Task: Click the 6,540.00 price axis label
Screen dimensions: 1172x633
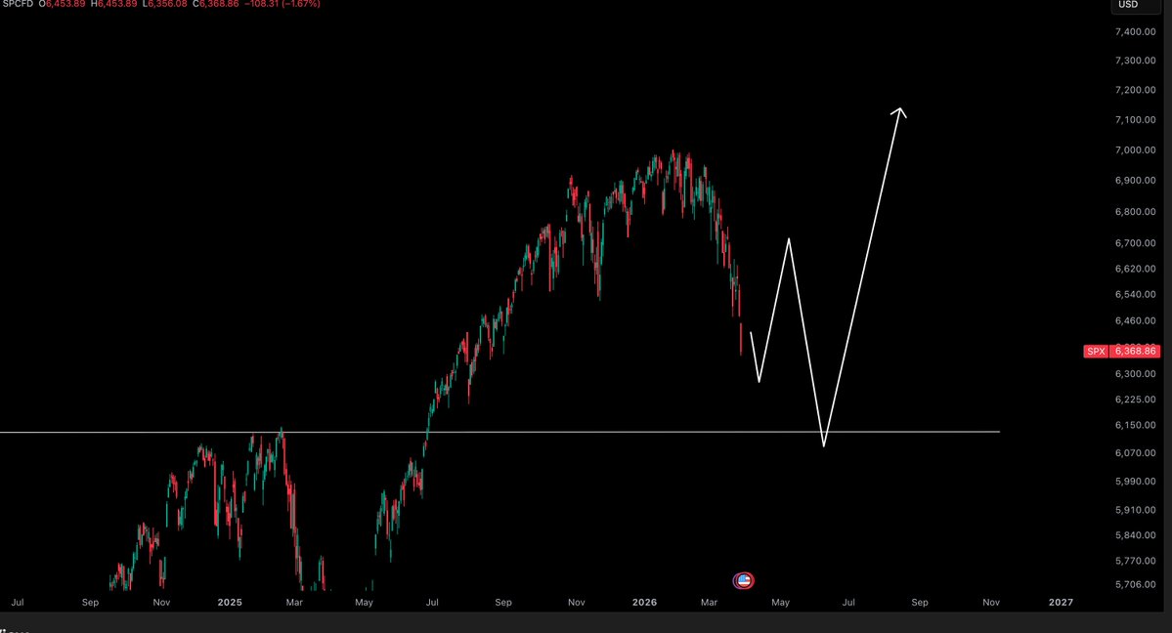Action: point(1135,295)
